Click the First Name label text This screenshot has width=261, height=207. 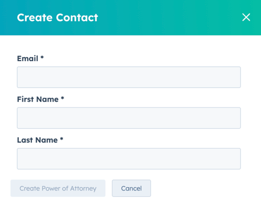point(38,99)
